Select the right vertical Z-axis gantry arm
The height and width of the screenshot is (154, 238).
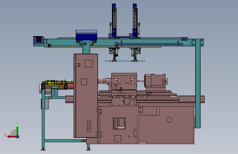[x=135, y=20]
